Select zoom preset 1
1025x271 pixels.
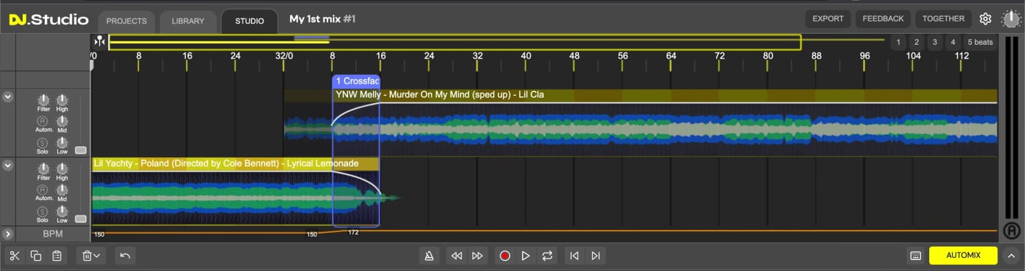(x=899, y=42)
